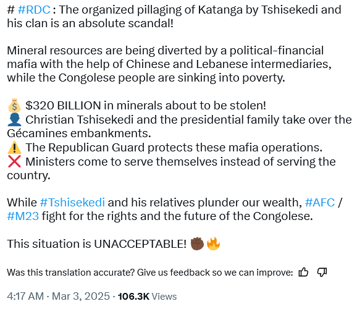Click the fire emoji
Image resolution: width=357 pixels, height=309 pixels.
pos(213,243)
